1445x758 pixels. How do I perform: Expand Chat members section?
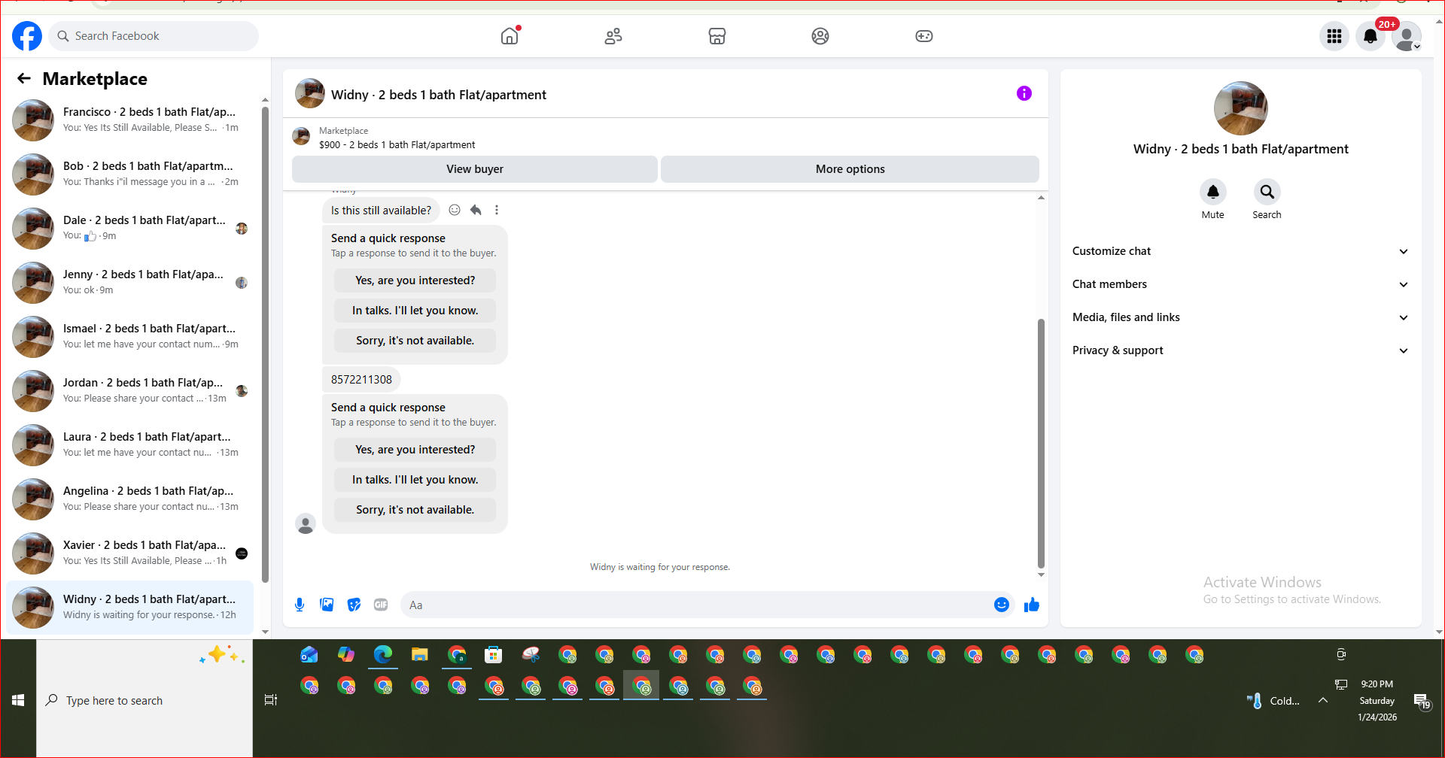point(1240,284)
